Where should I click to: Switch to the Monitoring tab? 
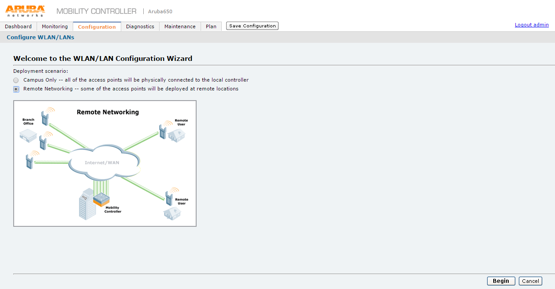tap(55, 26)
